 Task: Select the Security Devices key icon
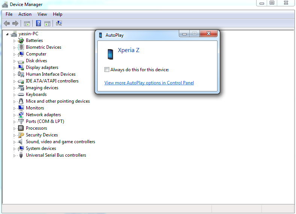(x=21, y=135)
